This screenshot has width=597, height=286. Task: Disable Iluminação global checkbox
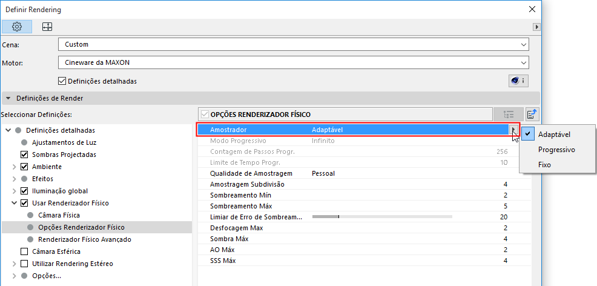click(x=24, y=191)
